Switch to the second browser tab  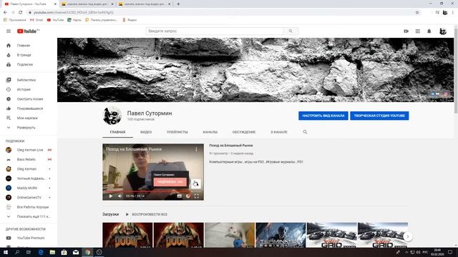[87, 4]
